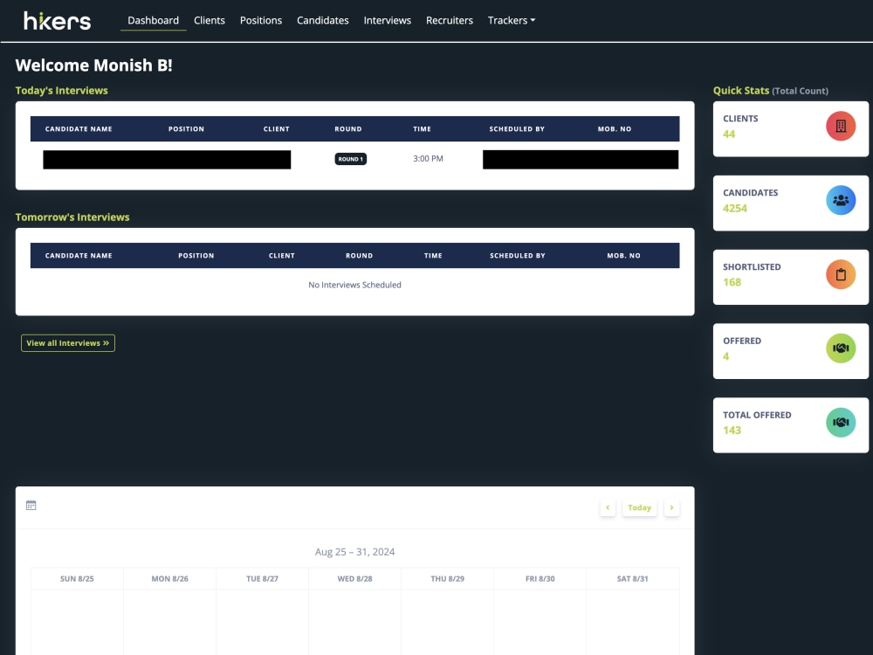Click the Offered count 4
Image resolution: width=873 pixels, height=655 pixels.
(726, 356)
